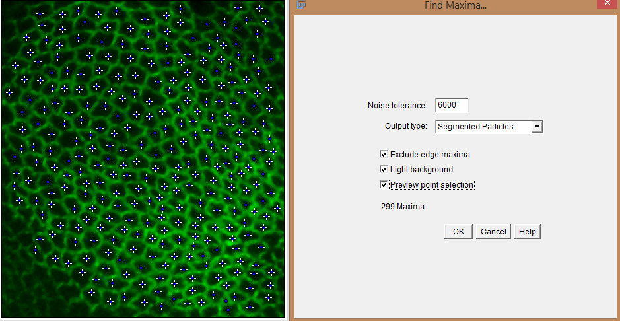Open the Segmented Particles output type combo box
Screen dimensions: 620x321
pos(483,127)
